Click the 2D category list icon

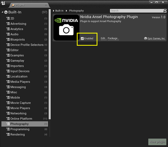click(8, 18)
